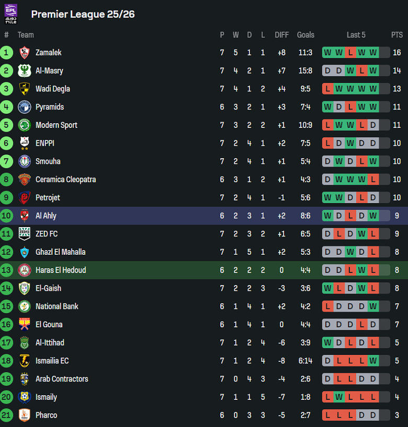This screenshot has height=427, width=408.
Task: Click the DIFF column header
Action: coord(281,35)
